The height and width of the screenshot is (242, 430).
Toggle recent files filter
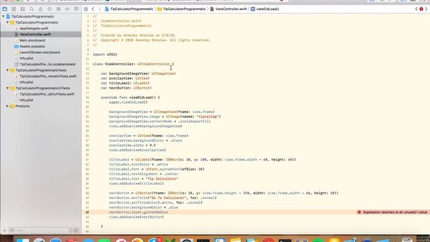click(x=71, y=231)
